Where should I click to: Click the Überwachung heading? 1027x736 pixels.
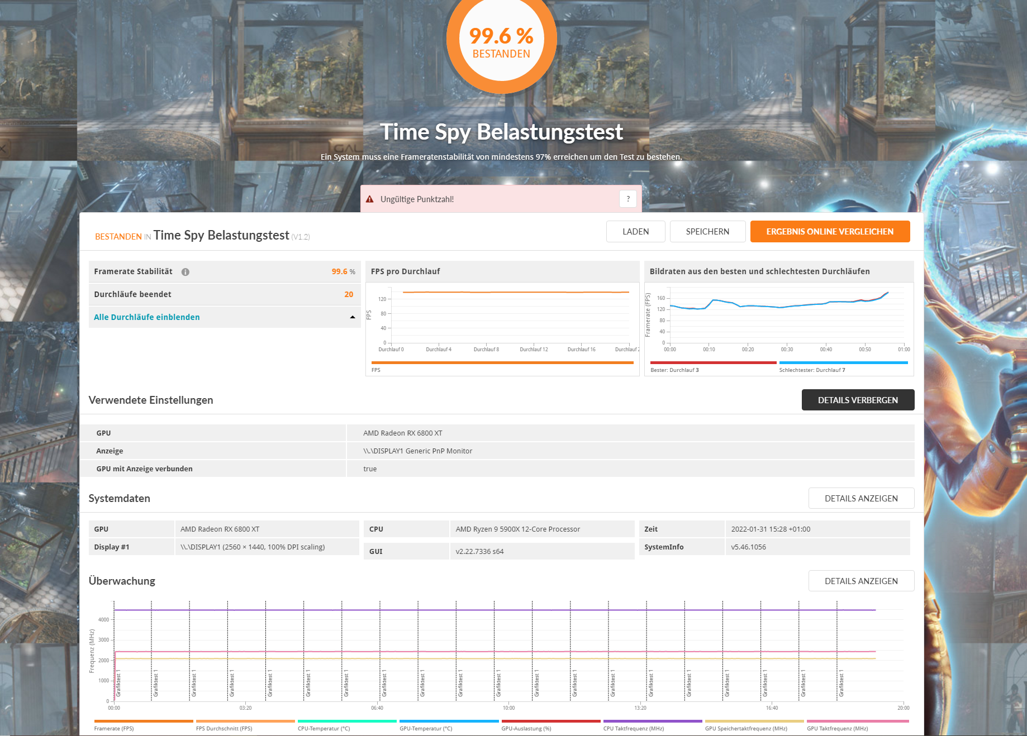[122, 581]
